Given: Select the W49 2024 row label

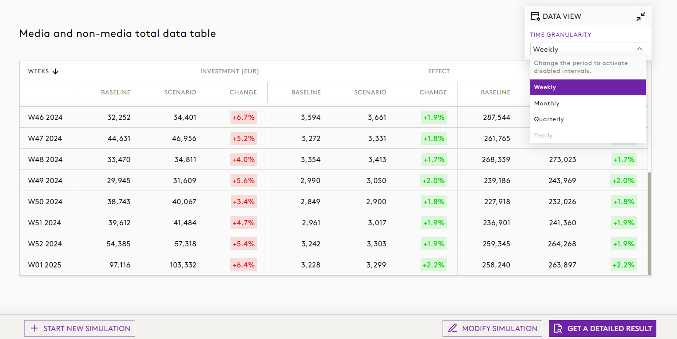Looking at the screenshot, I should coord(45,181).
